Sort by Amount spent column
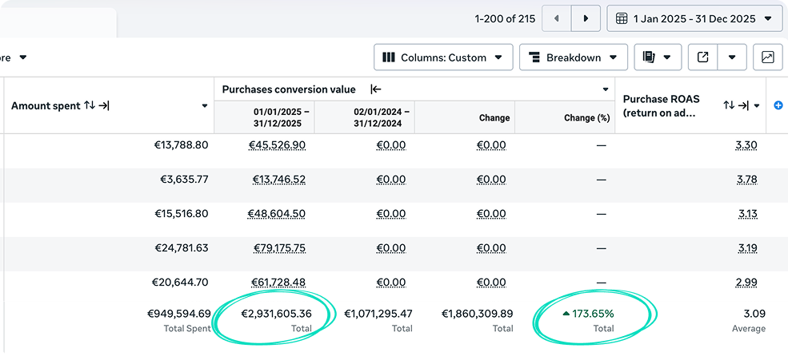 (x=90, y=105)
